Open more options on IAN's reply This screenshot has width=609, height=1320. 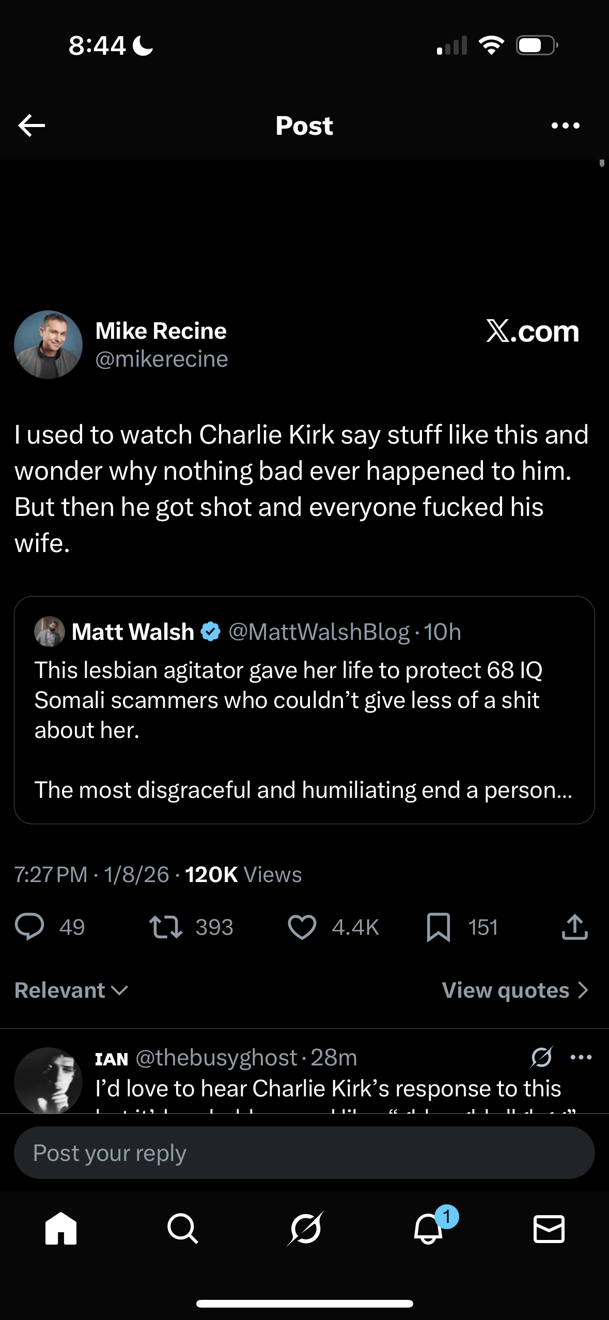pos(581,1057)
